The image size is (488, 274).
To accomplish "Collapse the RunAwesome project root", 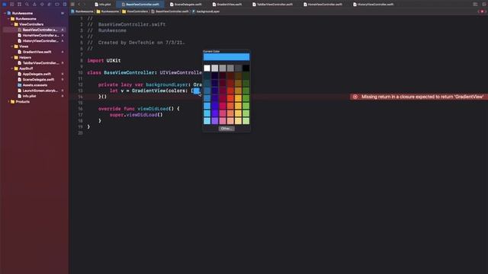I will click(5, 14).
